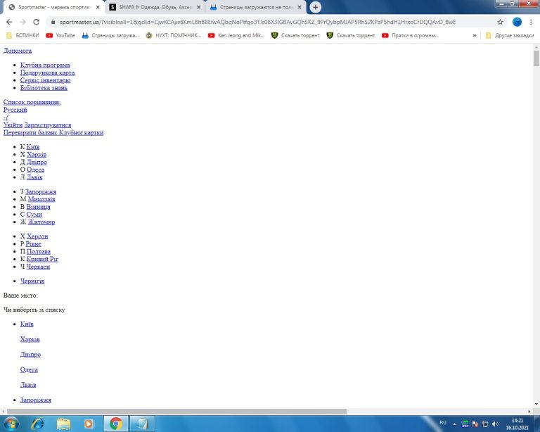Open the Список порівняння link
The width and height of the screenshot is (540, 432).
coord(32,102)
